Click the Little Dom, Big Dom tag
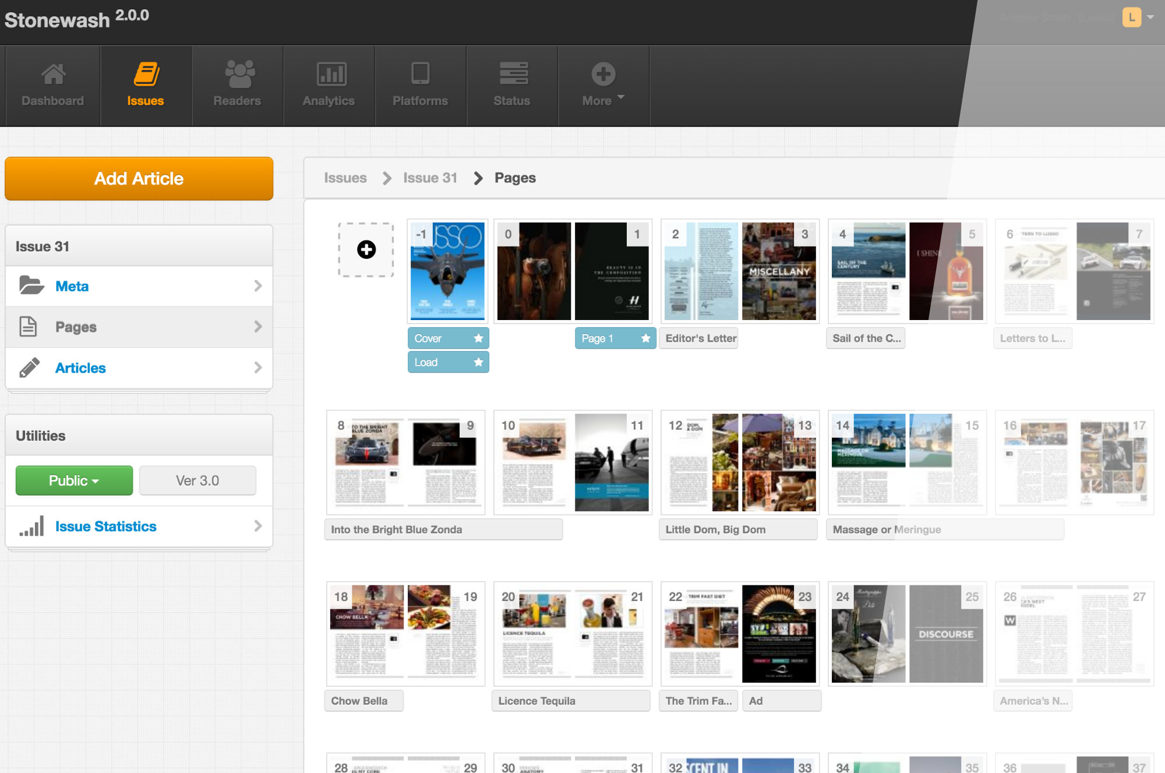 point(738,529)
